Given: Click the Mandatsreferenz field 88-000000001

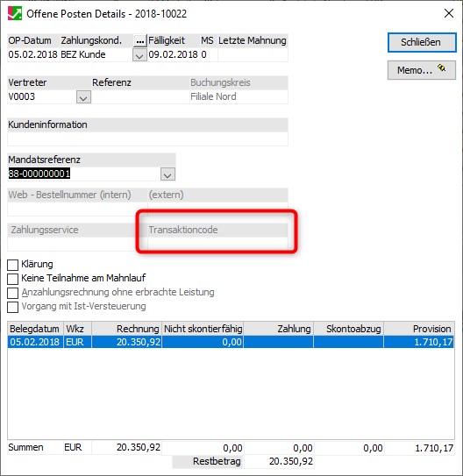Looking at the screenshot, I should [x=84, y=174].
